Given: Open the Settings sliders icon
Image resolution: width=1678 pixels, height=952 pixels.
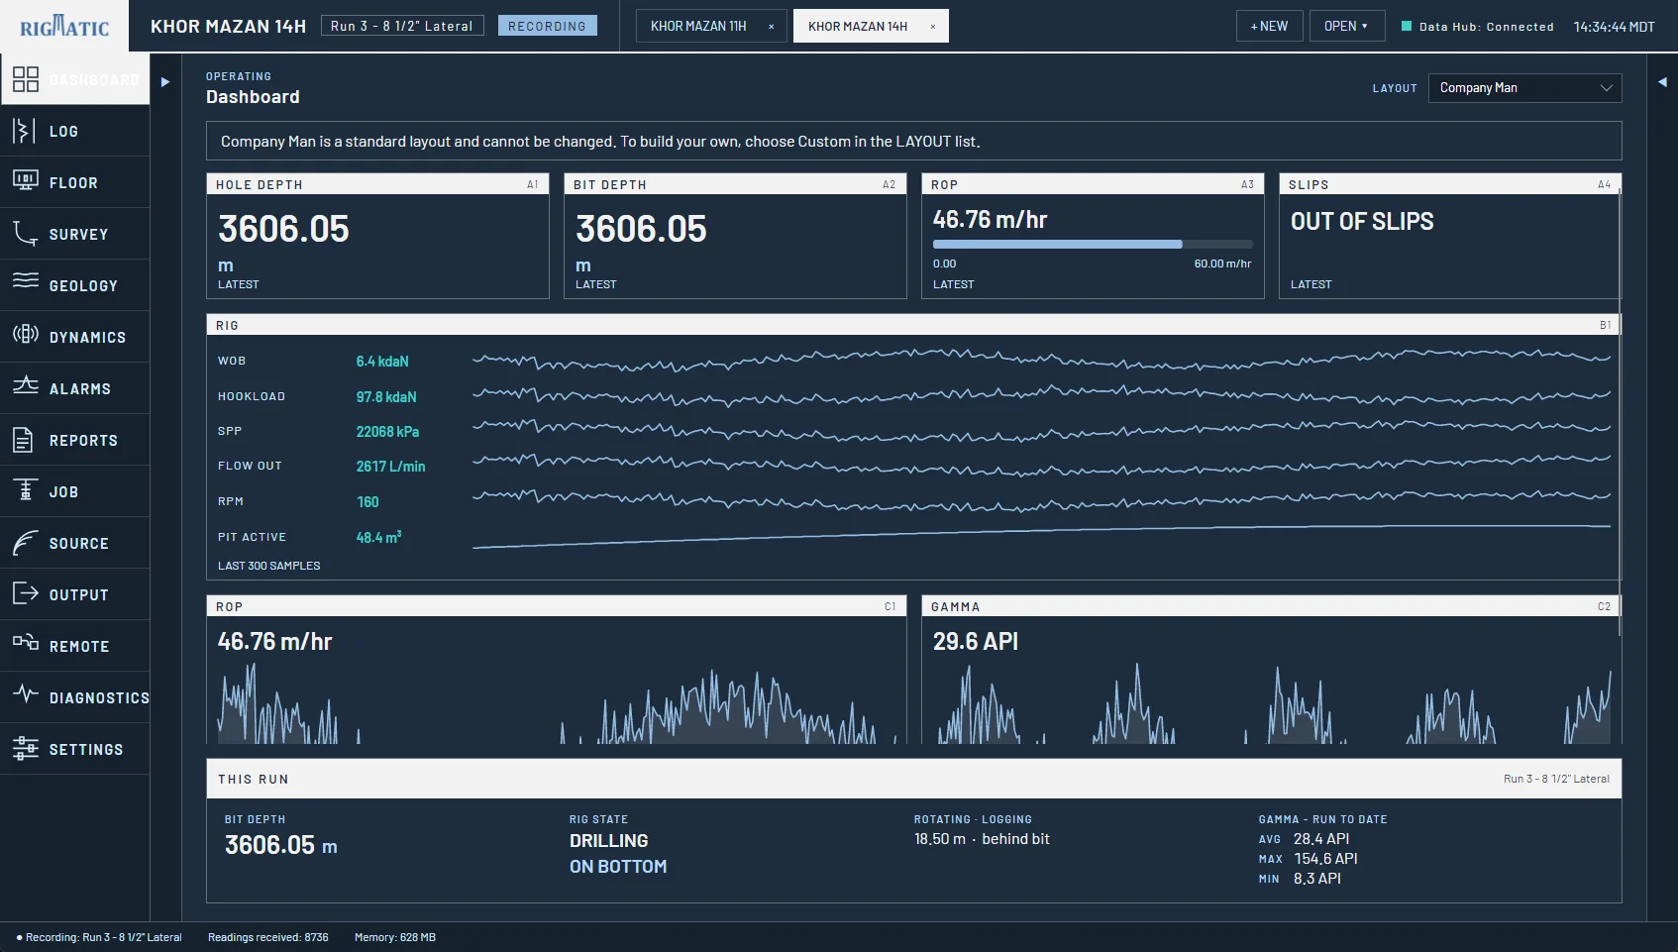Looking at the screenshot, I should [x=25, y=749].
